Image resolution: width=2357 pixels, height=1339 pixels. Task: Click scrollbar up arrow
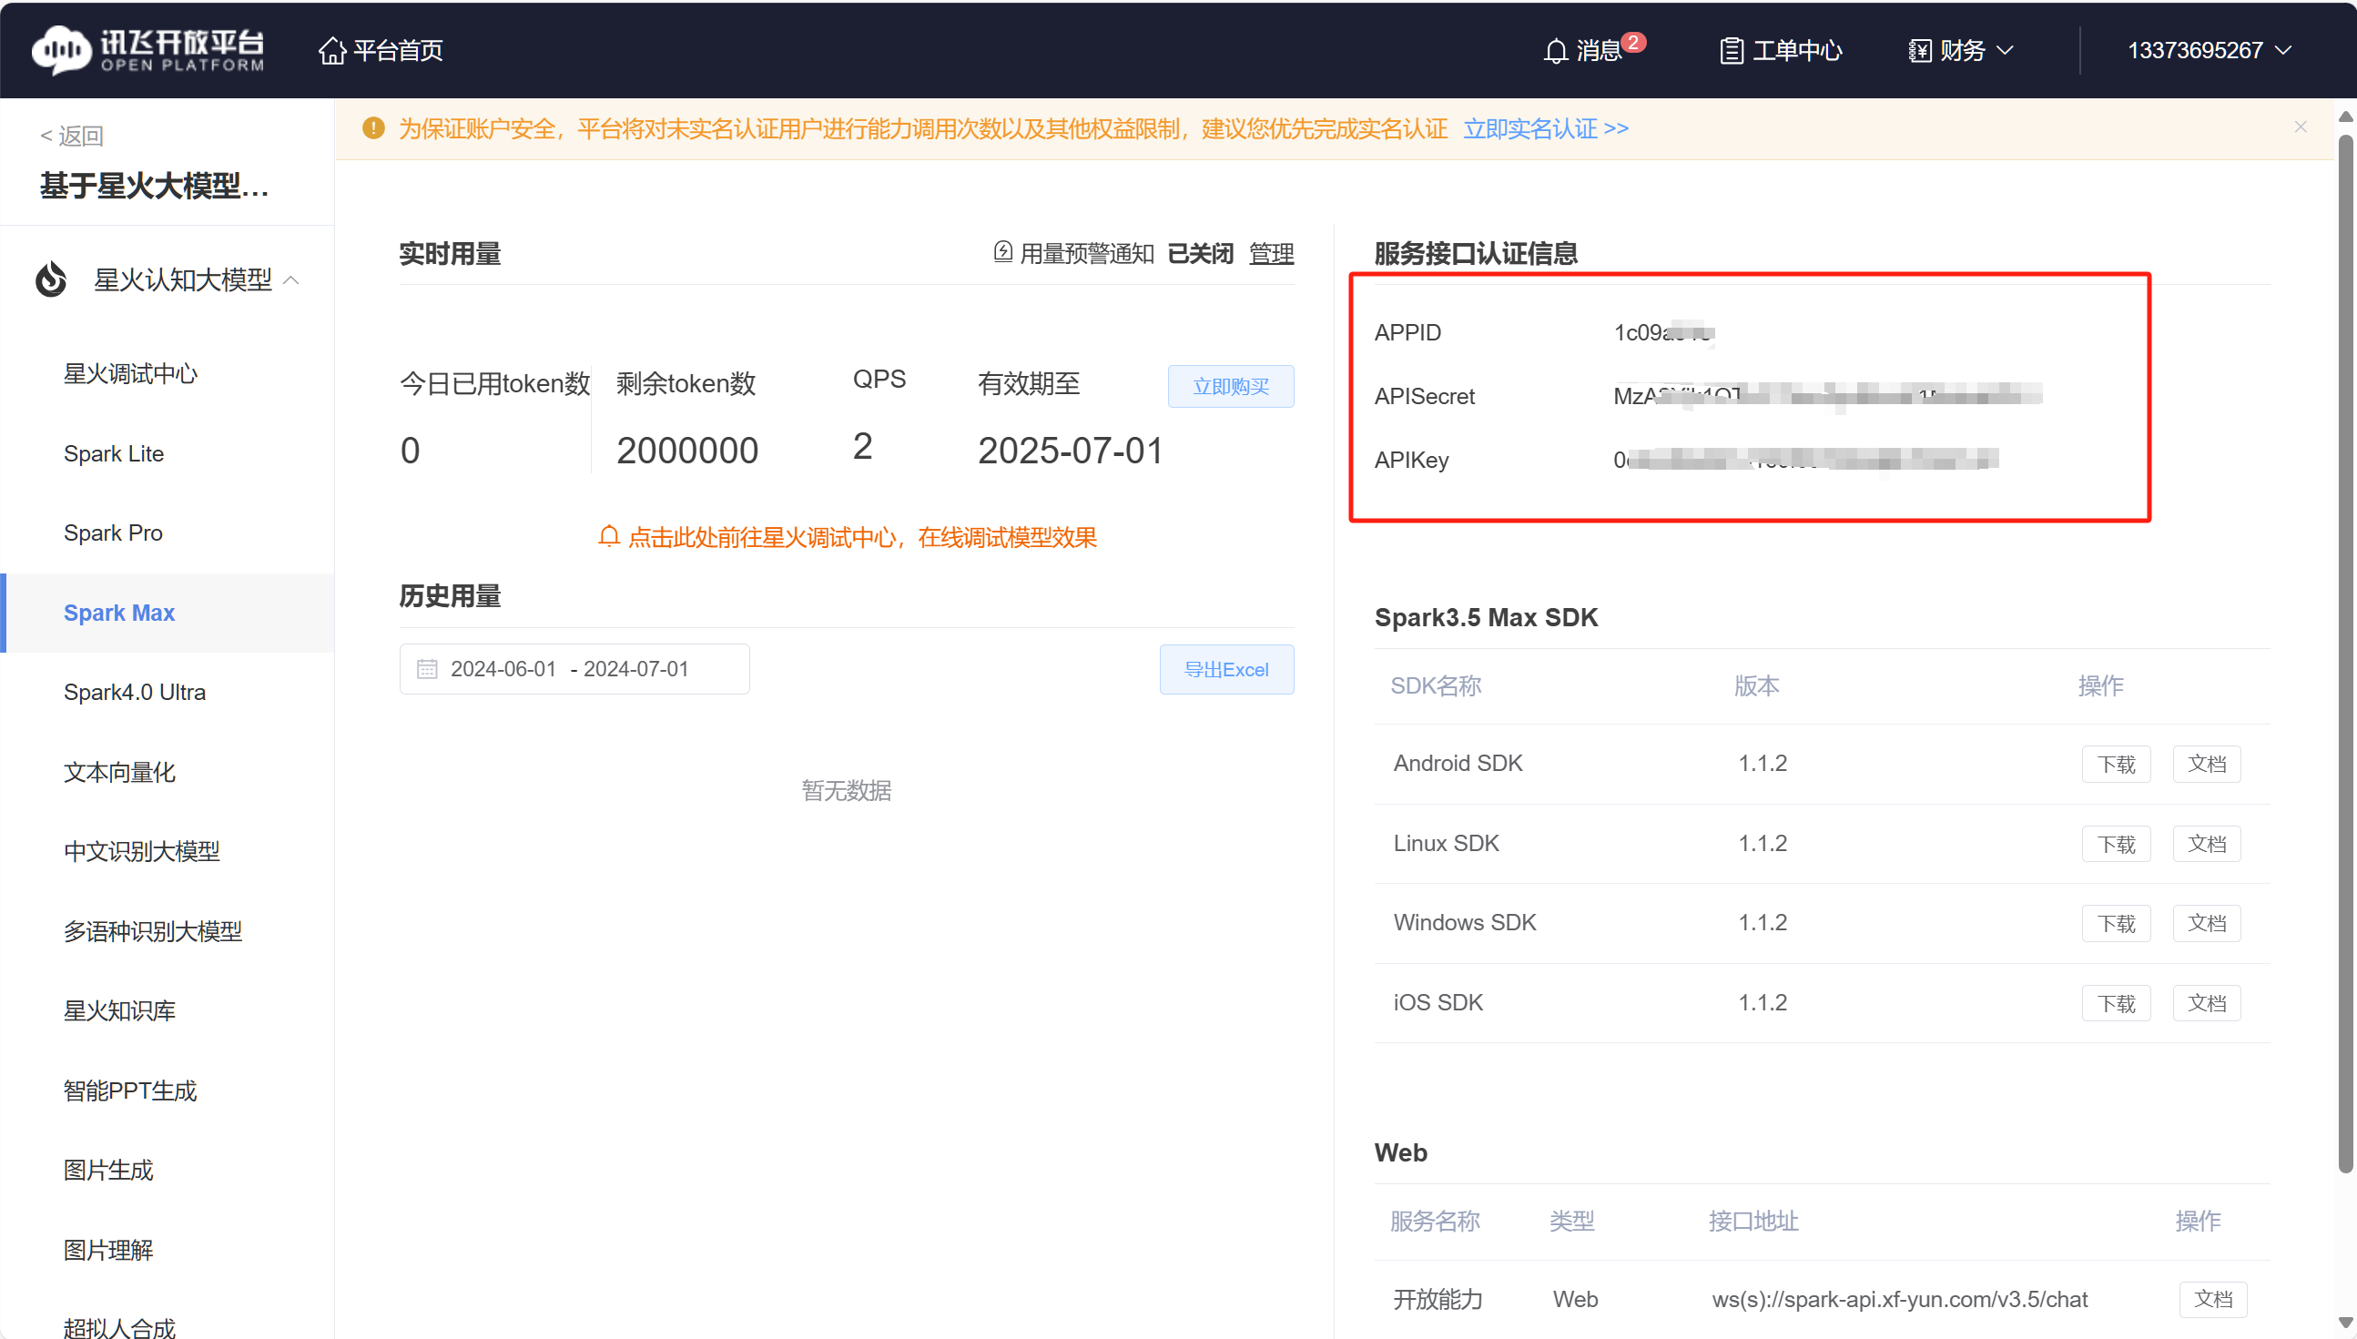click(x=2345, y=116)
